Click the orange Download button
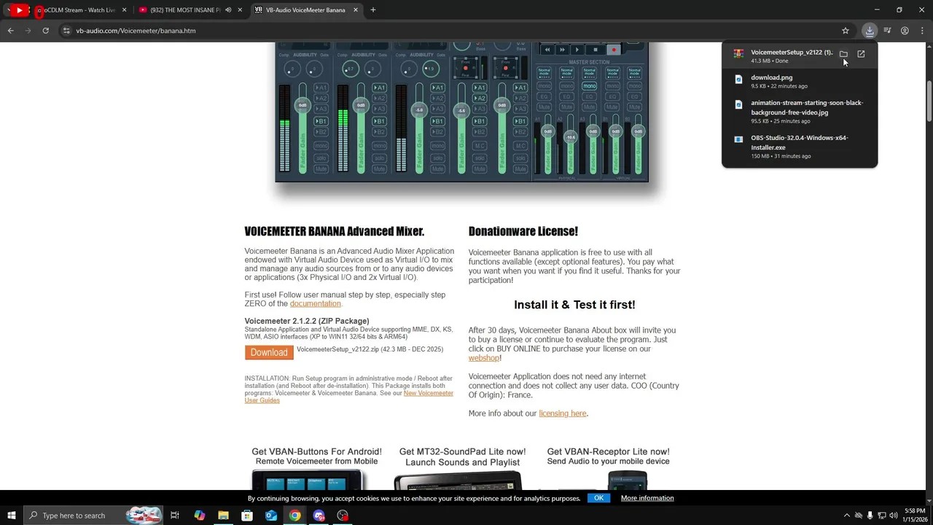Image resolution: width=933 pixels, height=525 pixels. [x=269, y=352]
